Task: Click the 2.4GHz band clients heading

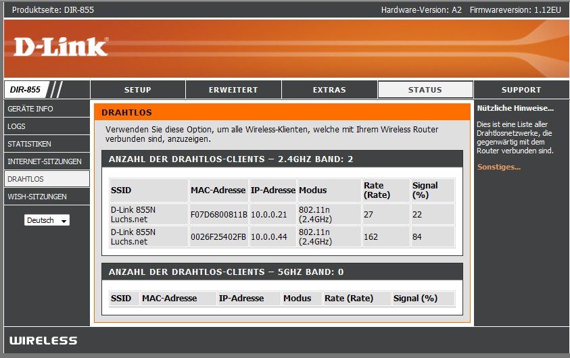Action: point(231,159)
